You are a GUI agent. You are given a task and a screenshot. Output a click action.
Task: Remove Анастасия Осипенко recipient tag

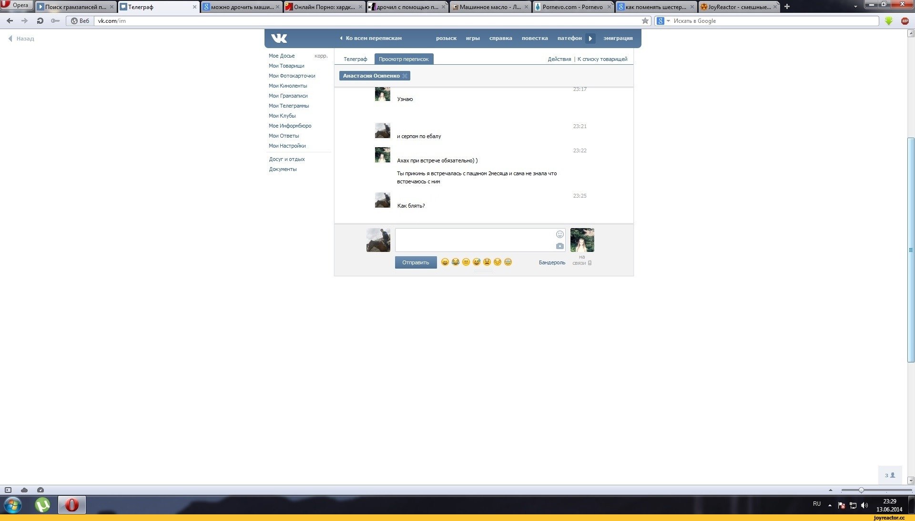click(405, 76)
